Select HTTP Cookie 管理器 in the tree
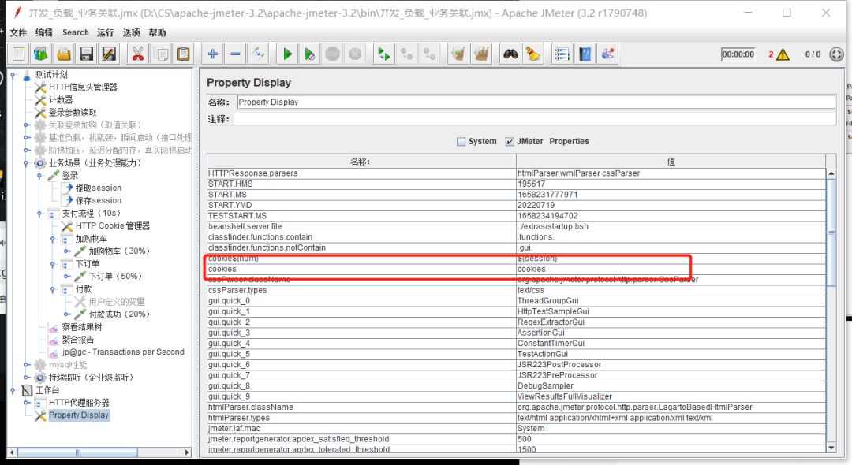This screenshot has height=465, width=852. point(112,226)
